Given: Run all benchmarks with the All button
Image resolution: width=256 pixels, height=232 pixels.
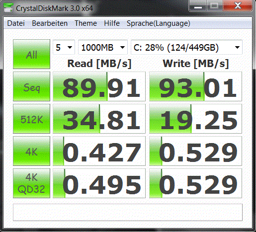Looking at the screenshot, I should tap(31, 54).
